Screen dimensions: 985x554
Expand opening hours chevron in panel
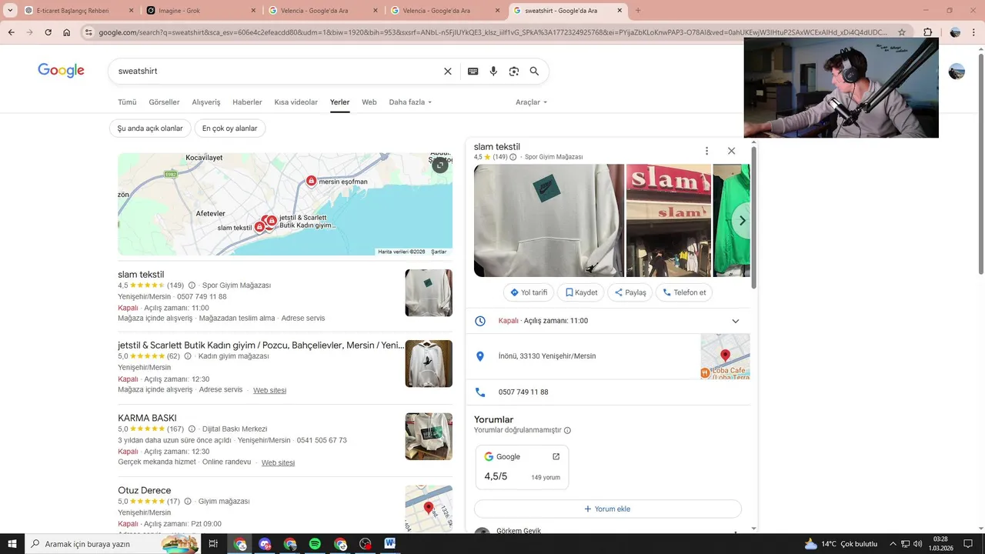click(x=735, y=322)
